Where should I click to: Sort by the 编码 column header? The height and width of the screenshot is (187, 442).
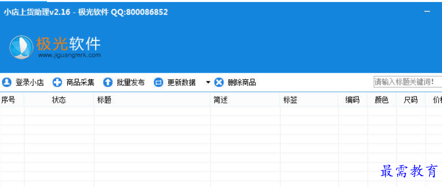(x=352, y=100)
